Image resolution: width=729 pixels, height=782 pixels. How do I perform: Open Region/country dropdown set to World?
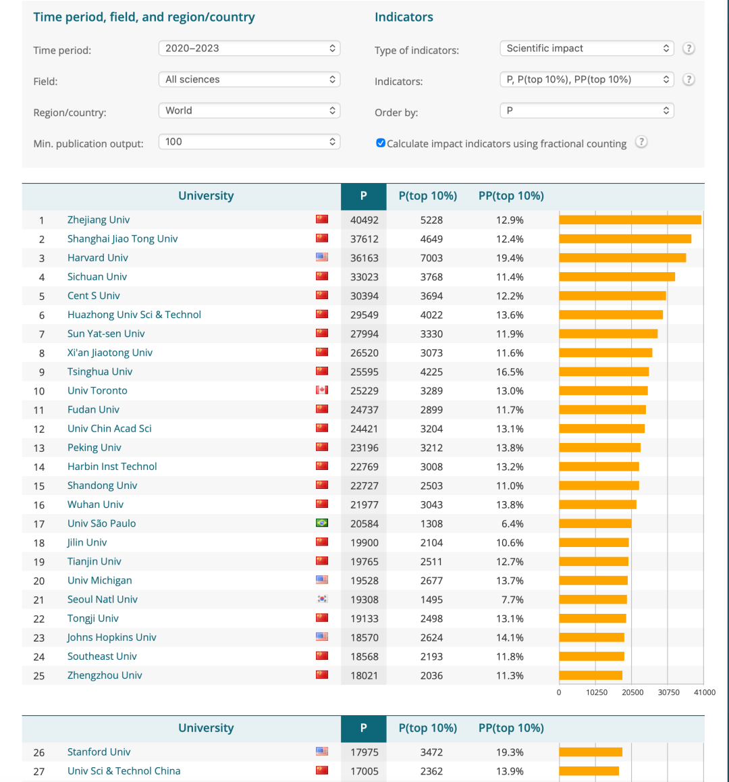pos(249,110)
